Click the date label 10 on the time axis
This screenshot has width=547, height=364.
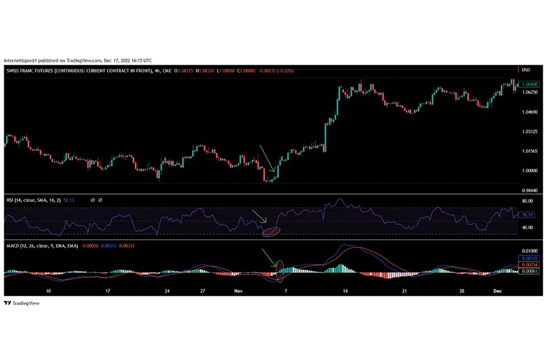click(x=49, y=291)
